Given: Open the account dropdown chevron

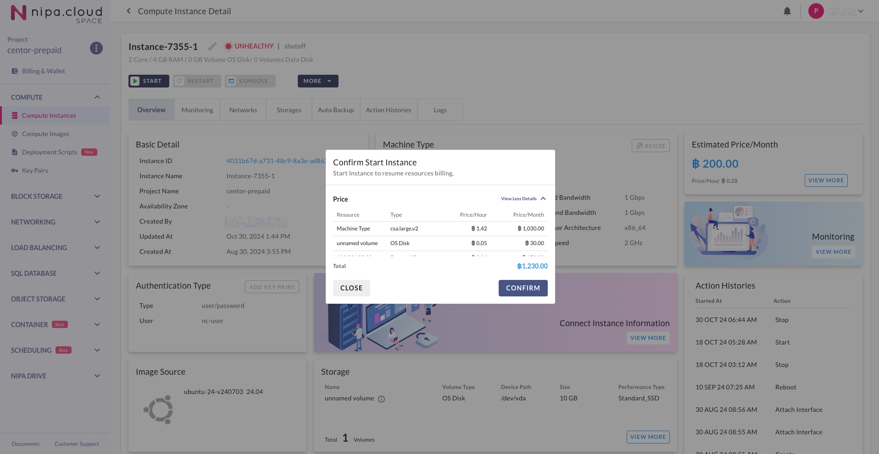Looking at the screenshot, I should coord(861,11).
